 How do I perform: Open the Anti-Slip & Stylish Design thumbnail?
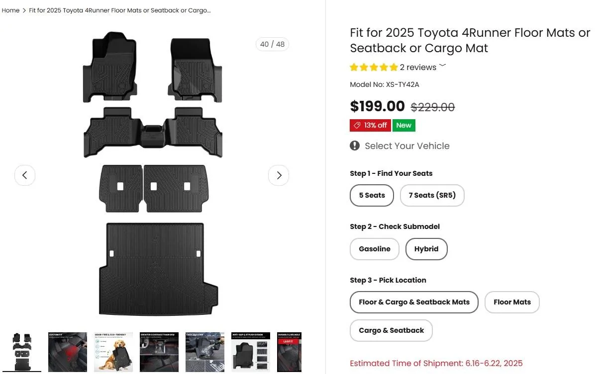tap(251, 352)
